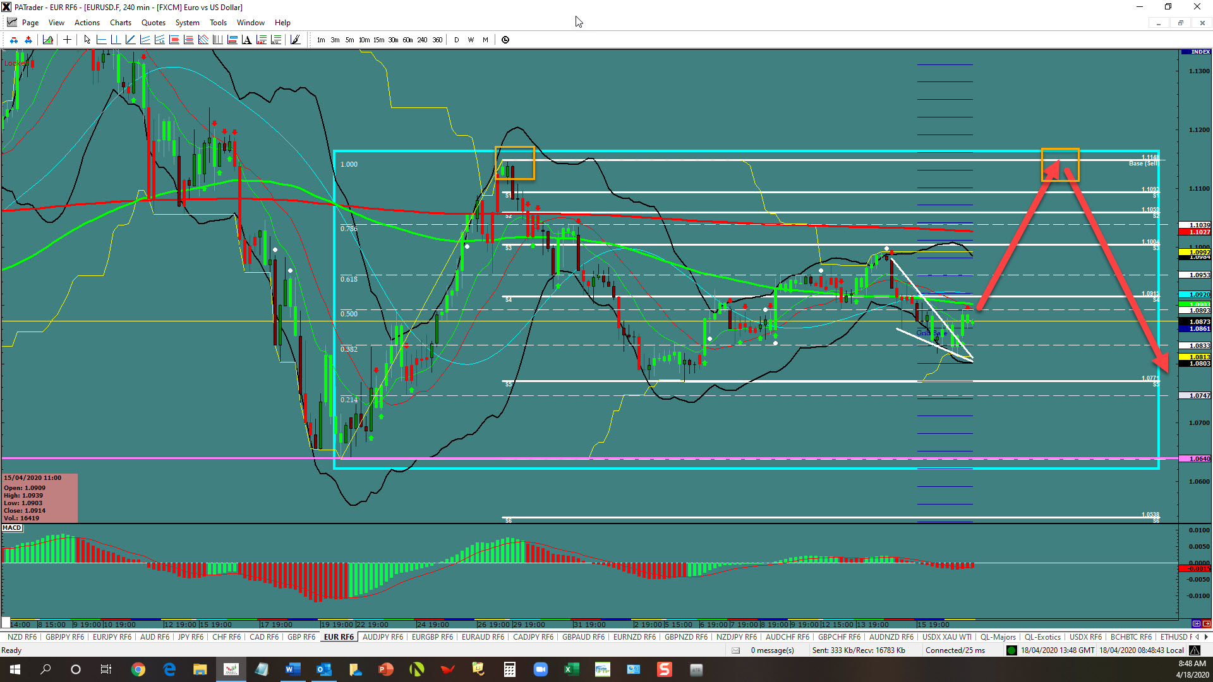1213x682 pixels.
Task: Click the MACD indicator label
Action: coord(12,528)
